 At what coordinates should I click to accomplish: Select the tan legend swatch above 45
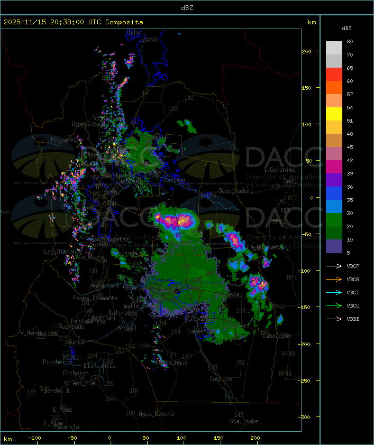point(334,140)
